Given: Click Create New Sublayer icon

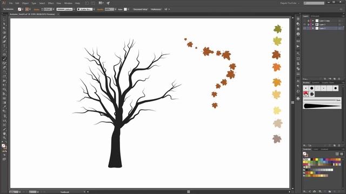Looking at the screenshot, I should [330, 79].
